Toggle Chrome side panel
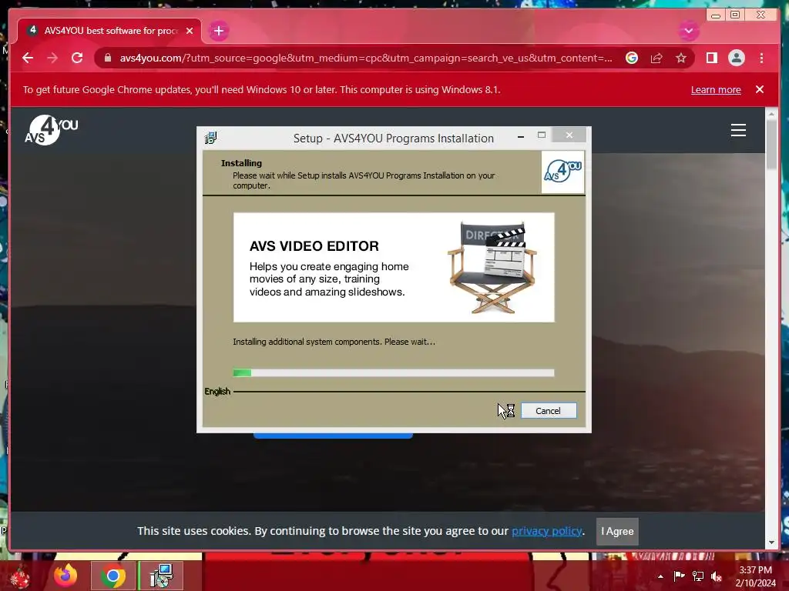The width and height of the screenshot is (789, 591). tap(711, 58)
